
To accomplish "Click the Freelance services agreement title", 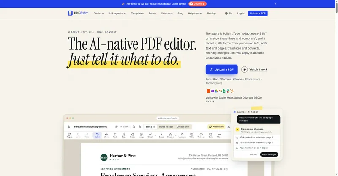I will click(90, 127).
